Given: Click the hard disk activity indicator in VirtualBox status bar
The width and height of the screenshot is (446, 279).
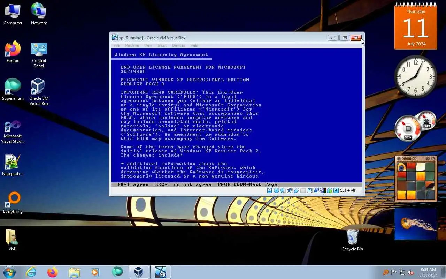Looking at the screenshot, I should (270, 190).
